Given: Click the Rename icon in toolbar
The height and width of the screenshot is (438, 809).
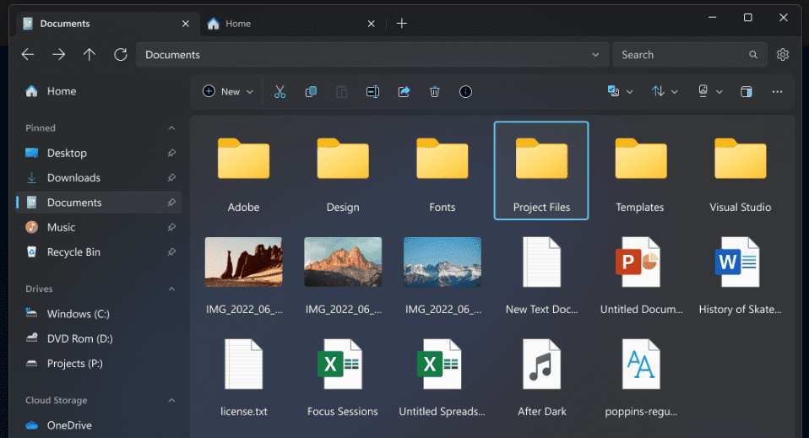Looking at the screenshot, I should tap(372, 91).
